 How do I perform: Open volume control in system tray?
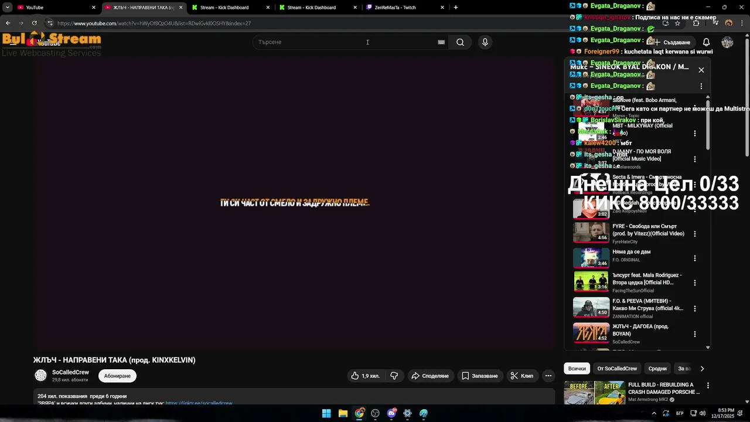[702, 413]
